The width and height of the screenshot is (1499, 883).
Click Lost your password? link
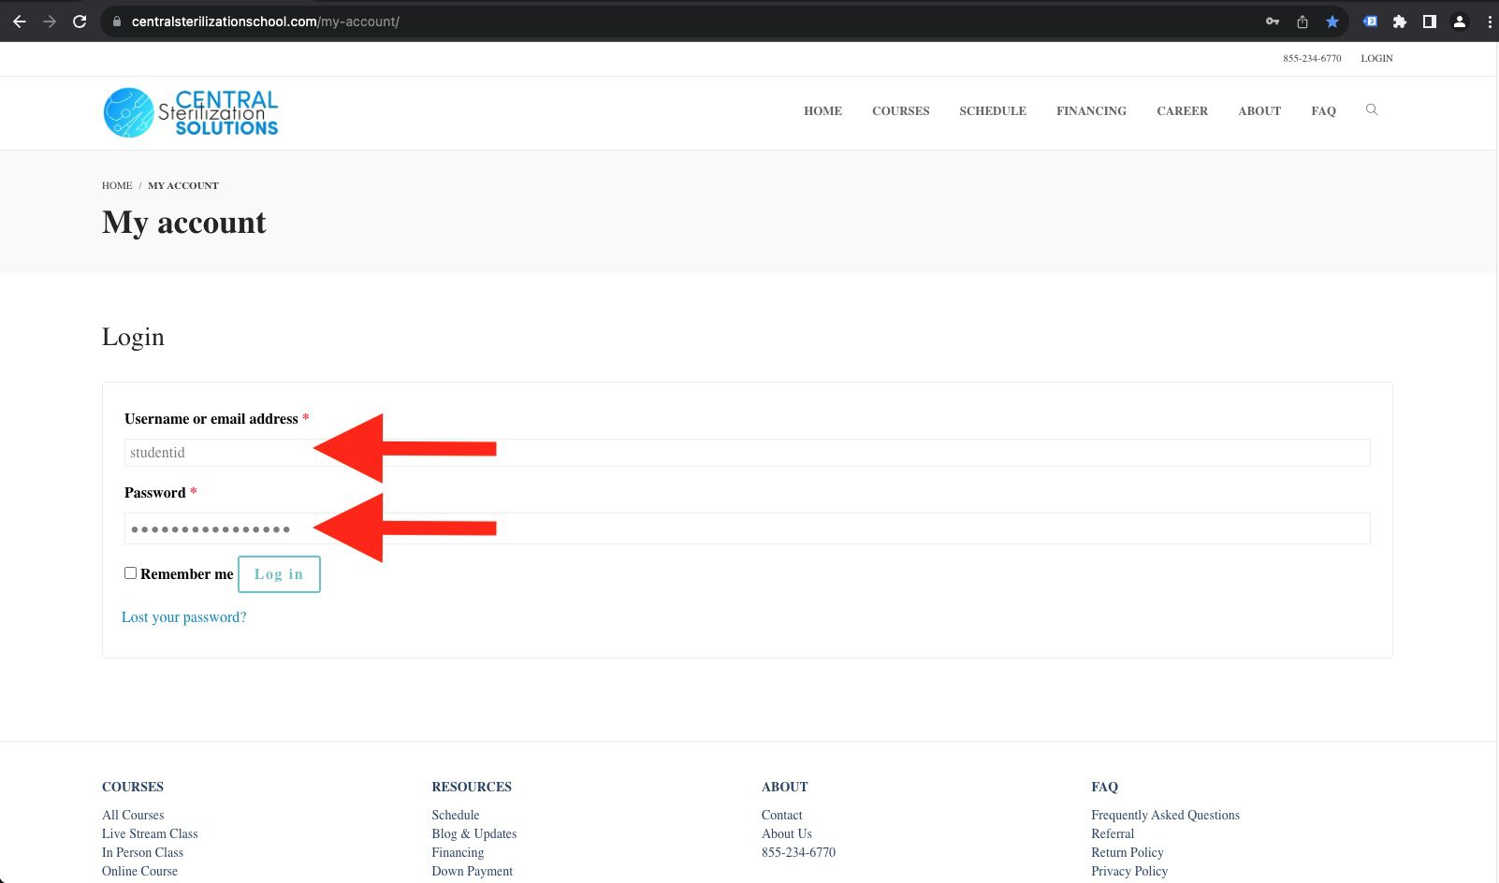coord(184,617)
